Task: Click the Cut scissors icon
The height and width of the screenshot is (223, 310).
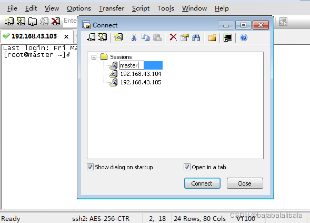Action: (x=134, y=37)
